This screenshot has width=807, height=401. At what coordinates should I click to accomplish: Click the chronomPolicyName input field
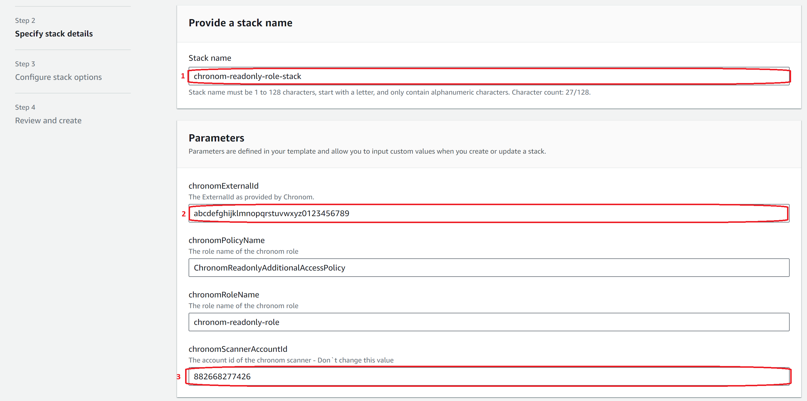[x=489, y=268]
